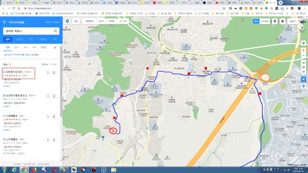Zoom out with the map minus button
This screenshot has width=308, height=173.
[x=304, y=56]
